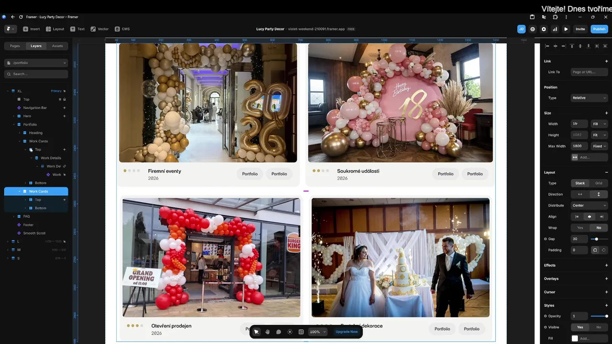Screen dimensions: 612x344
Task: Add an effect with Effects plus icon
Action: 606,265
